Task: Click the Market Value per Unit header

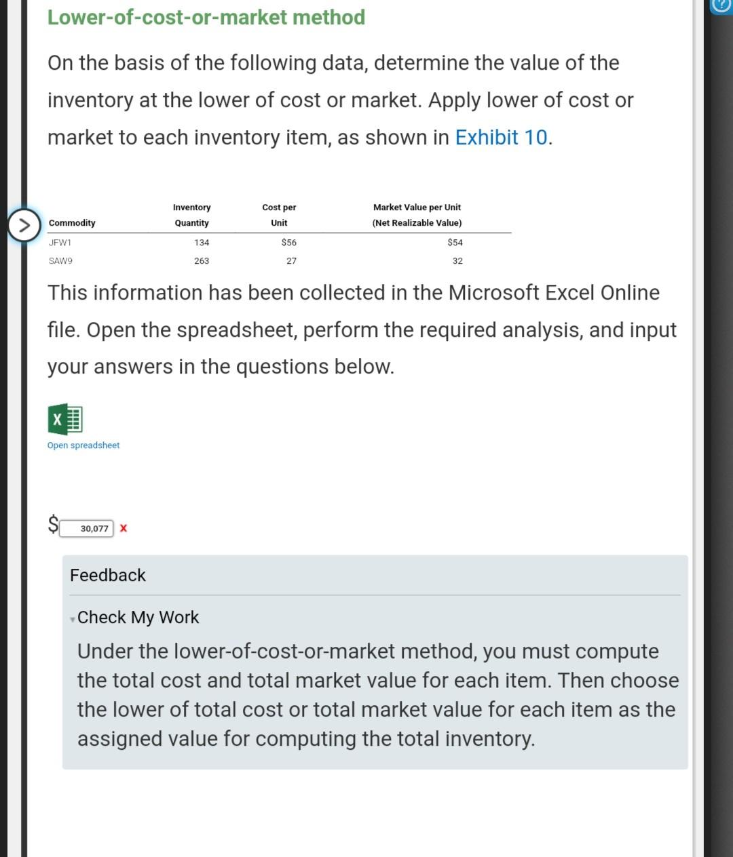Action: pyautogui.click(x=416, y=207)
